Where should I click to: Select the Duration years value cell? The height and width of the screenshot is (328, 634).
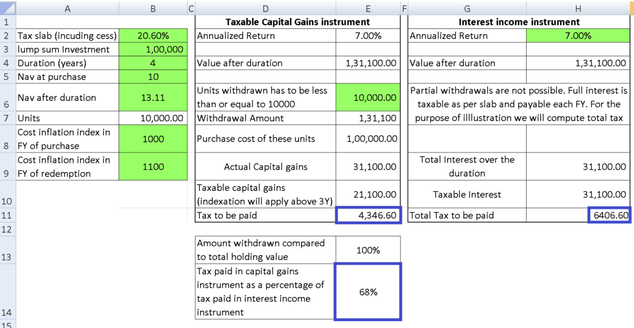pyautogui.click(x=153, y=63)
